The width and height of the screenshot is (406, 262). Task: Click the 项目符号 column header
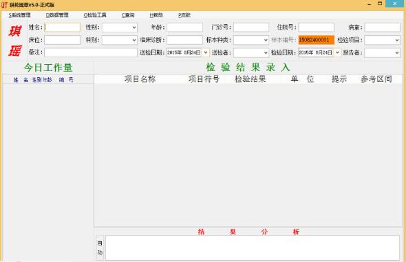[204, 79]
